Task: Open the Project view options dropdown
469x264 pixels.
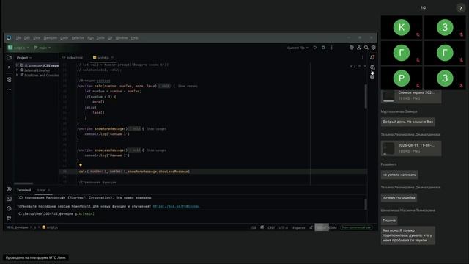Action: click(x=24, y=57)
